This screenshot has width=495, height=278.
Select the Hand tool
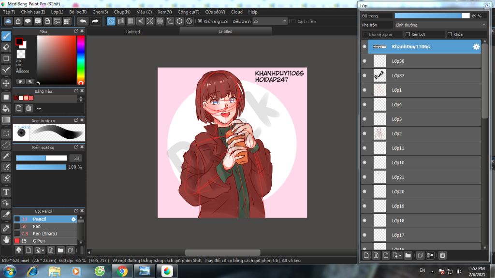coord(6,240)
